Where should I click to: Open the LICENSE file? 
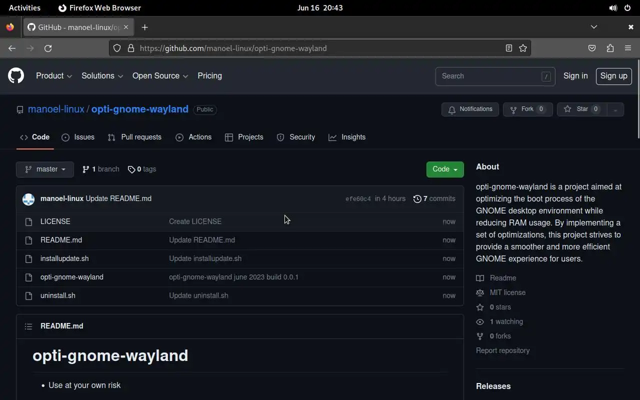pos(55,221)
